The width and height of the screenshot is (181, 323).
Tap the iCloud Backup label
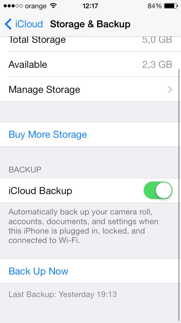click(x=40, y=191)
